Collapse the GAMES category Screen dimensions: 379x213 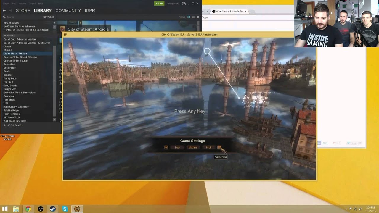[x=5, y=35]
